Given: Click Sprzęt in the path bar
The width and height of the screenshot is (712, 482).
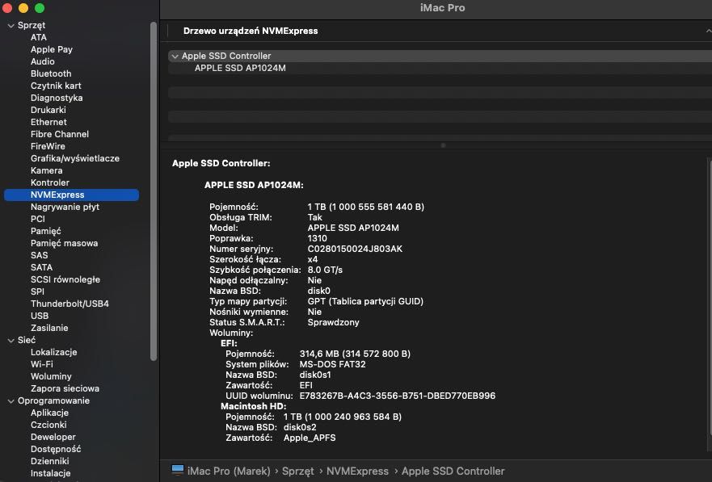Looking at the screenshot, I should pyautogui.click(x=298, y=471).
